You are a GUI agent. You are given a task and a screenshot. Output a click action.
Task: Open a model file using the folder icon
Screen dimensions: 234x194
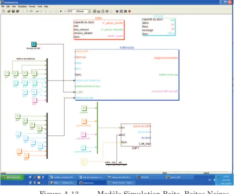pos(9,11)
